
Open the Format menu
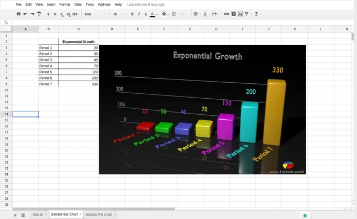coord(65,4)
